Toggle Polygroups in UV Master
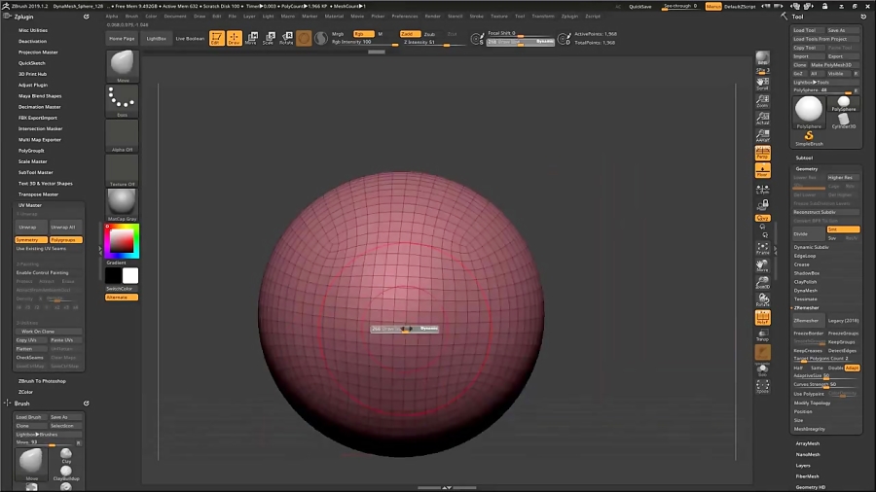Screen dimensions: 876x492 (66, 240)
